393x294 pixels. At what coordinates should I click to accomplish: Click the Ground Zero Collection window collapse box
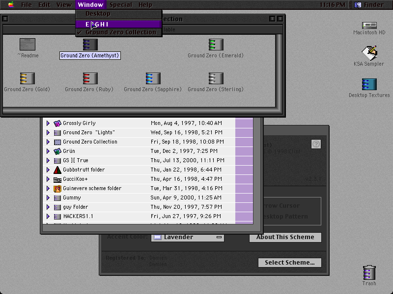click(280, 19)
